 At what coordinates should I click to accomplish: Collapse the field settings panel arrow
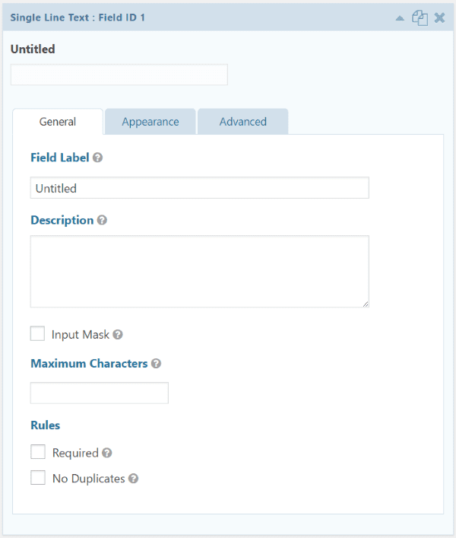point(400,18)
